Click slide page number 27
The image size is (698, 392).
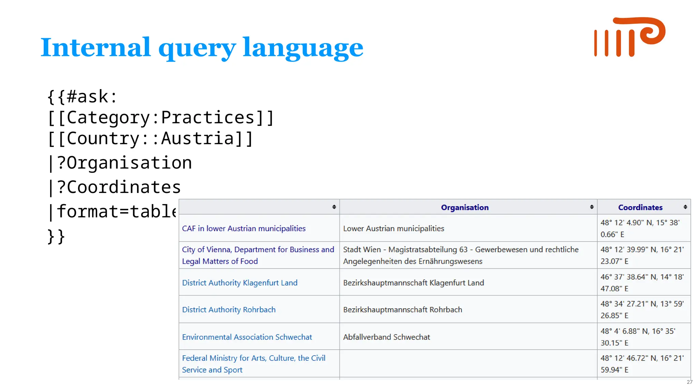[x=689, y=382]
